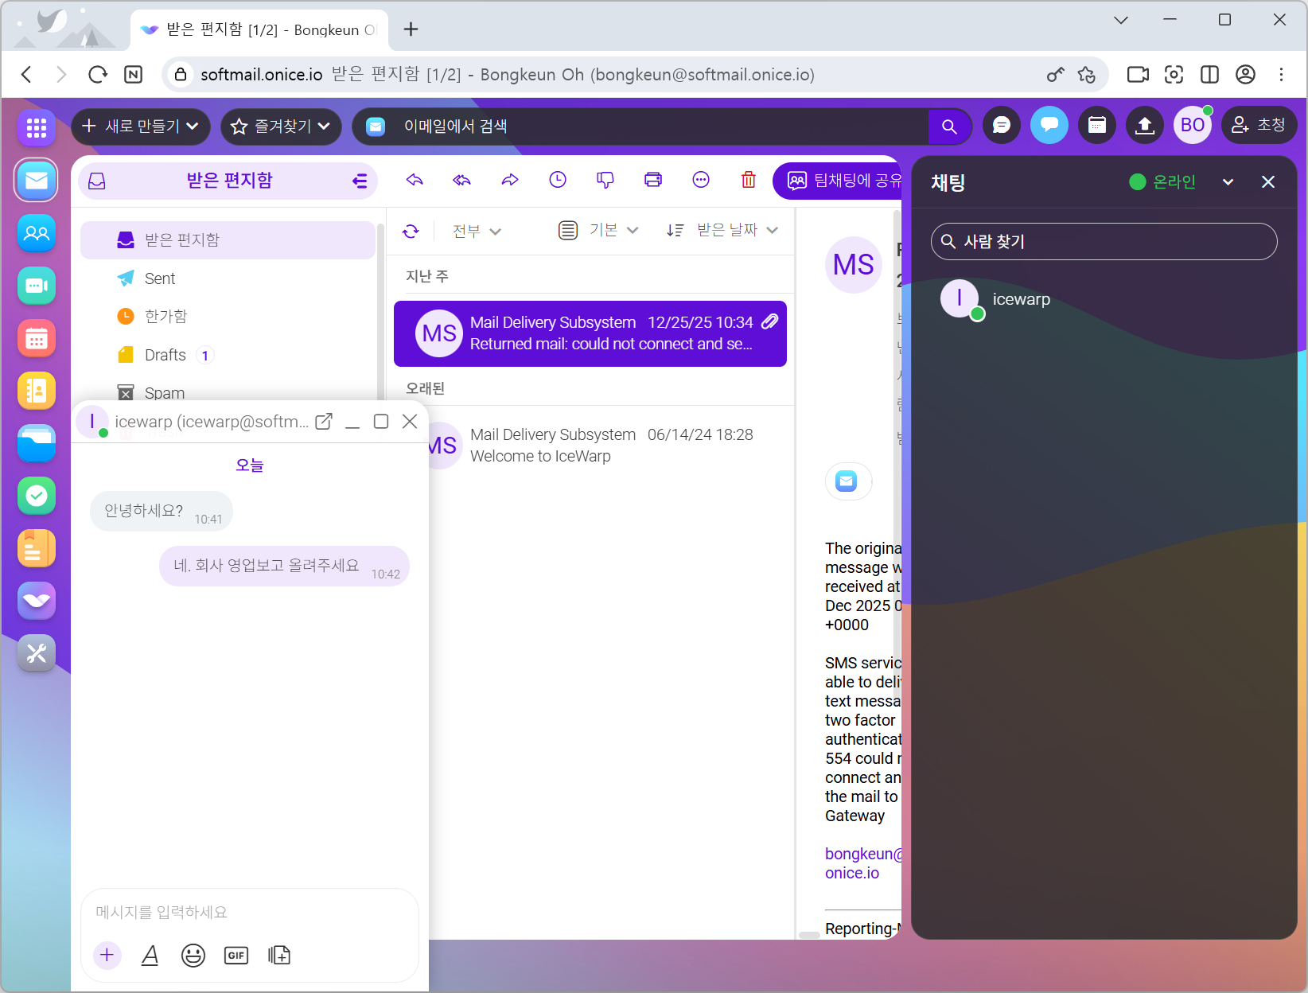Click the reply arrow icon in mail toolbar

[x=415, y=180]
